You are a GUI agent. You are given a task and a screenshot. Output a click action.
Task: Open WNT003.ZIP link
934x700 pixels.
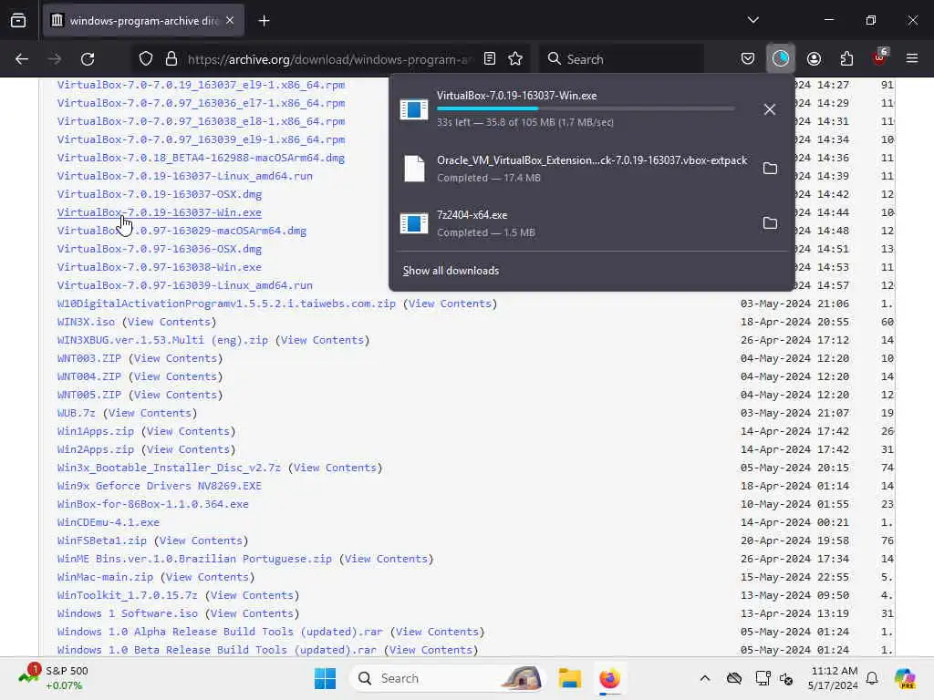(88, 358)
